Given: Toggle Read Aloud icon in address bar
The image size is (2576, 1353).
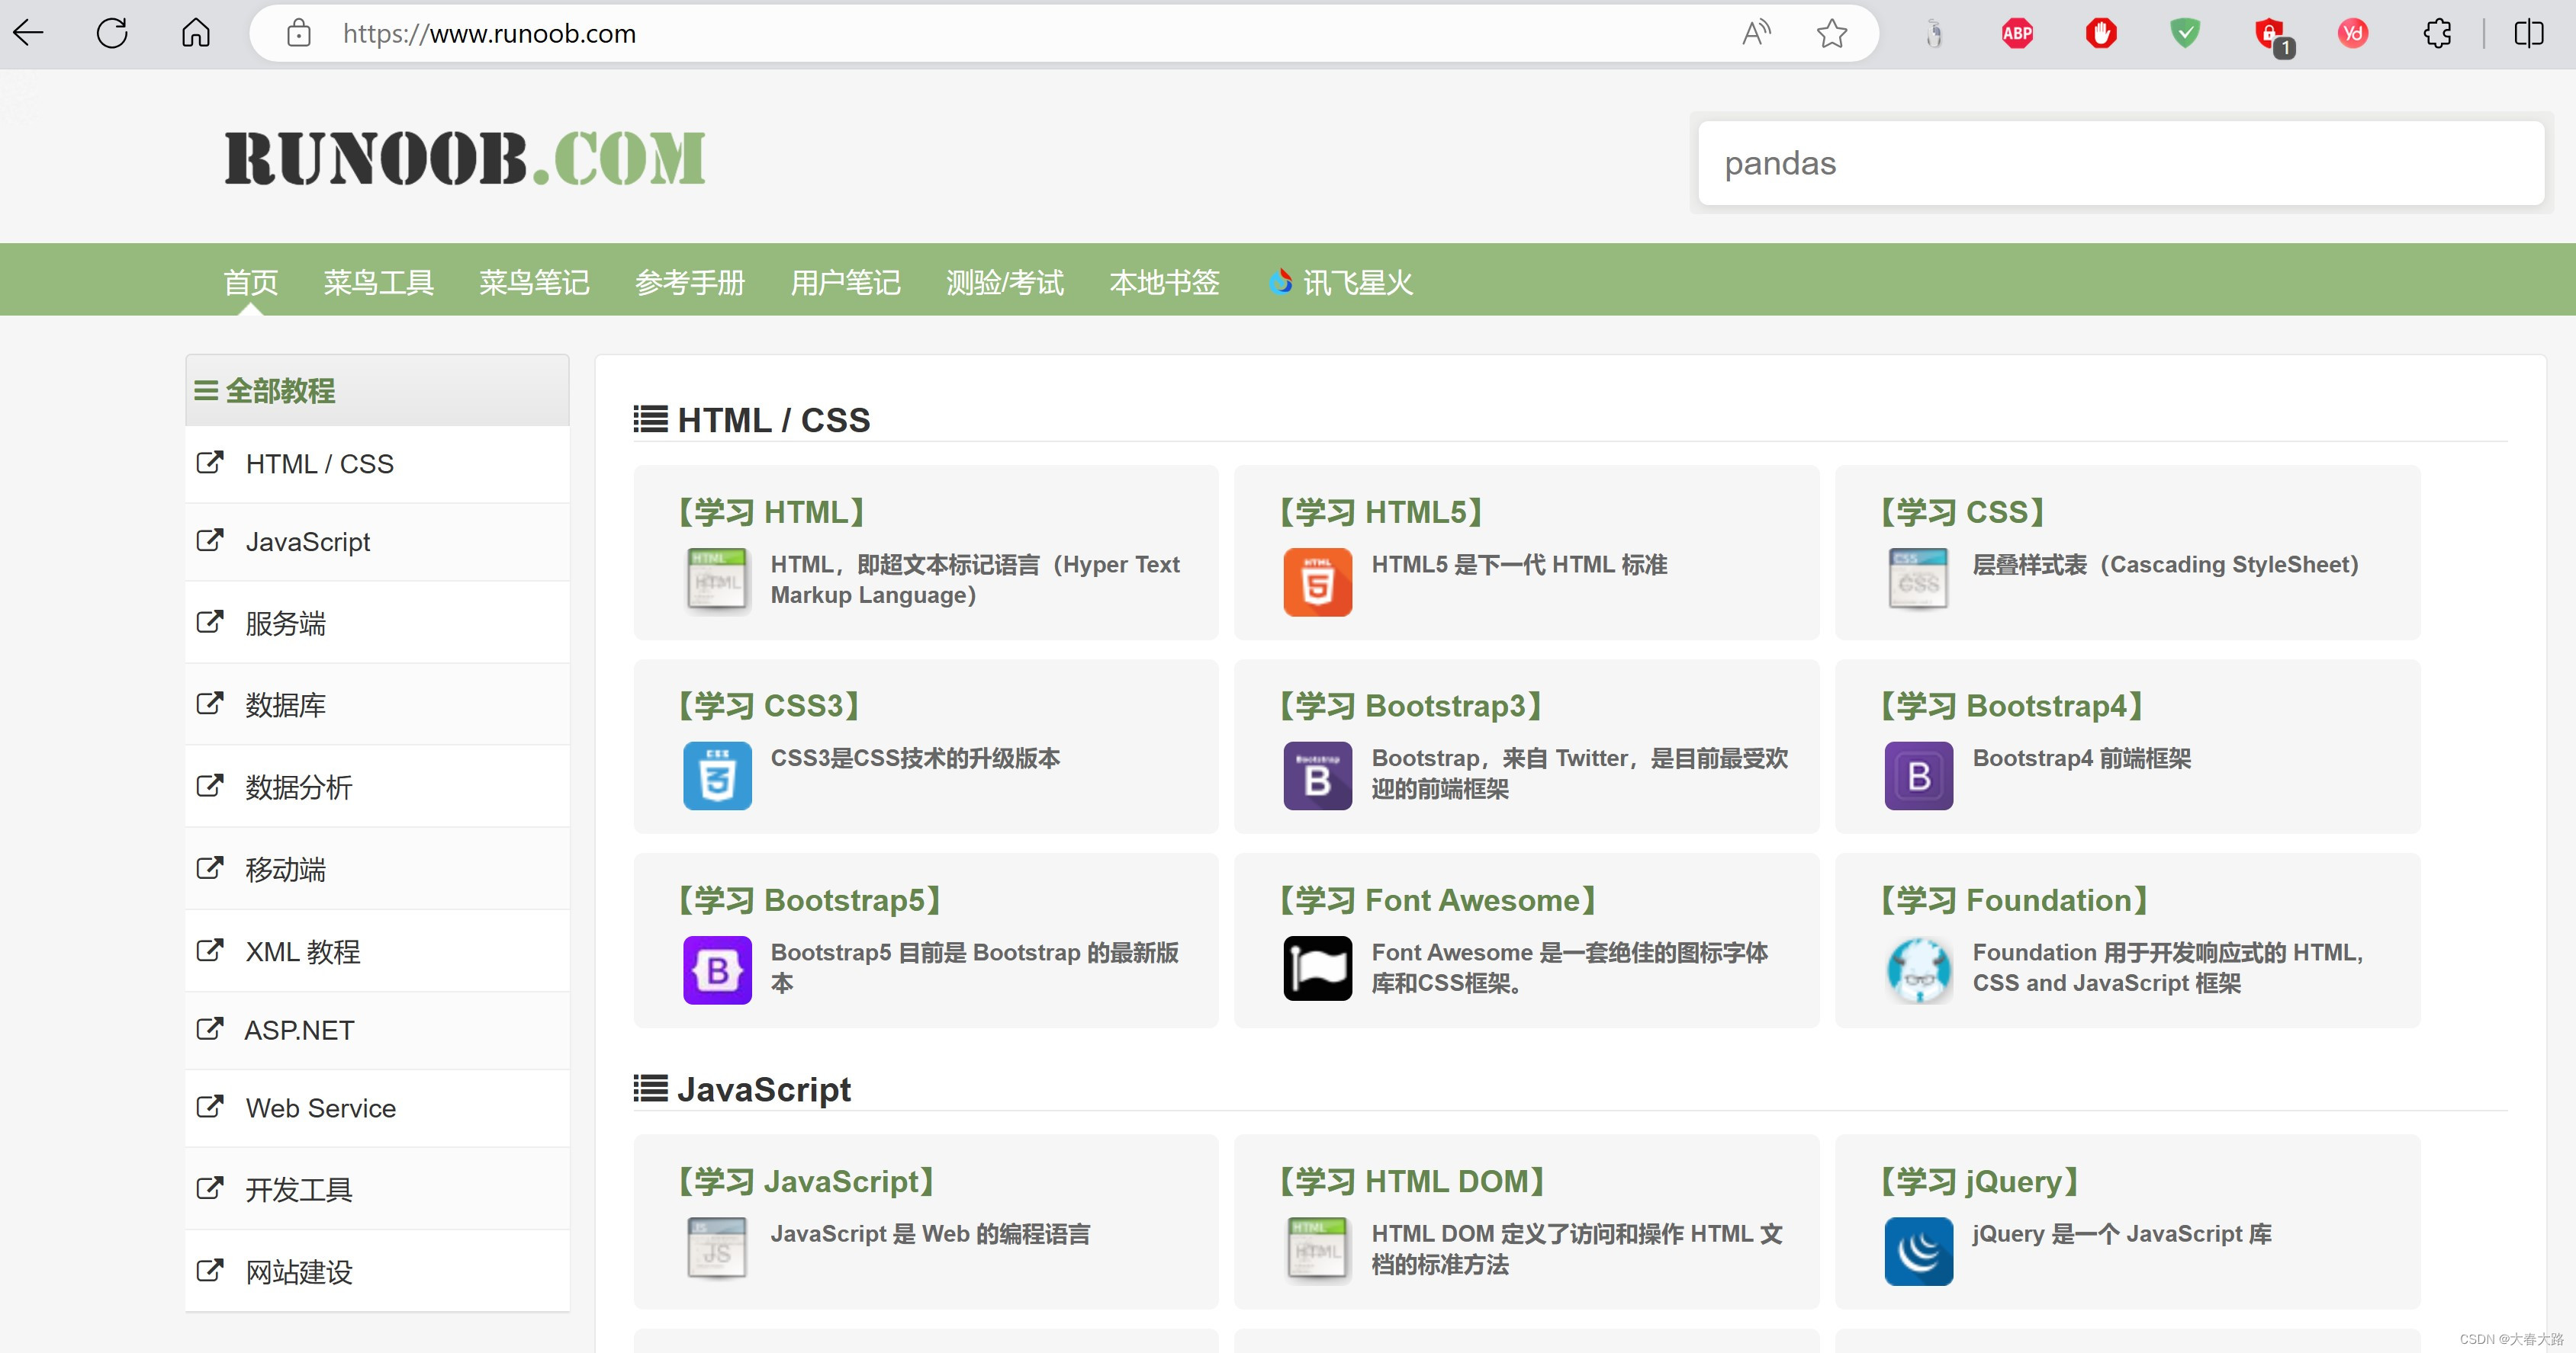Looking at the screenshot, I should tap(1756, 33).
